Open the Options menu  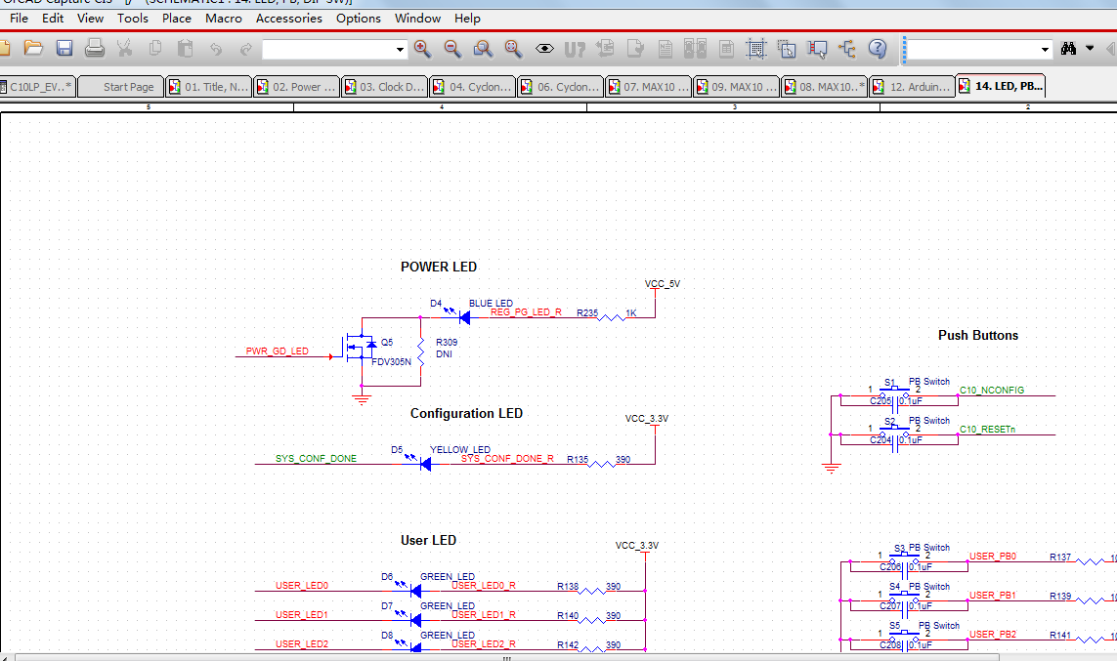pos(359,19)
